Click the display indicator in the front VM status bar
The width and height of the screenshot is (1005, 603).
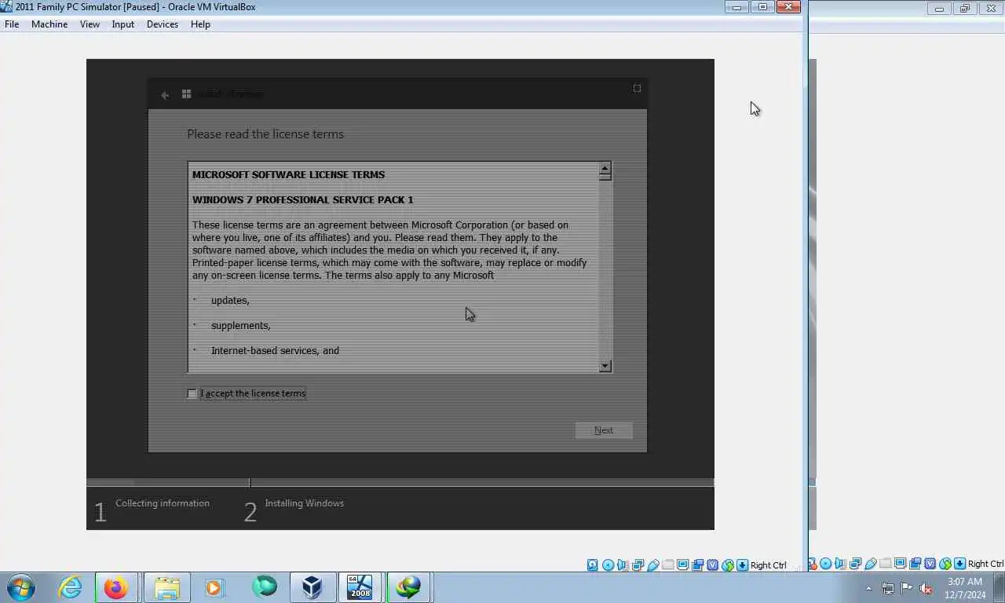pos(682,565)
